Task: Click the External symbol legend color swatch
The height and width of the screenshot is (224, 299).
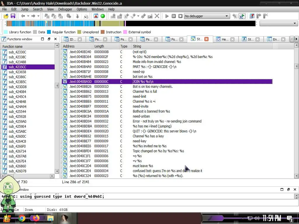Action: 125,32
